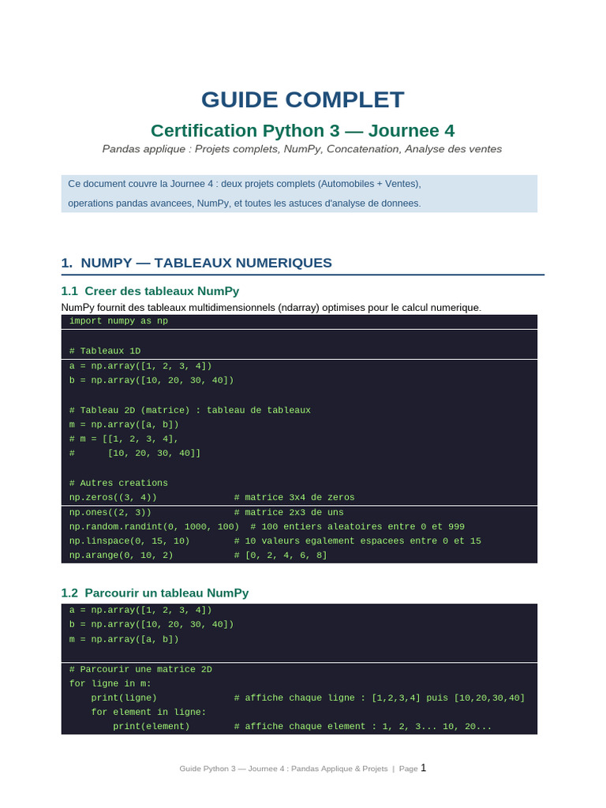The image size is (606, 808).
Task: Click the 'Certification Python 3 — Journee 4' subtitle
Action: [302, 130]
